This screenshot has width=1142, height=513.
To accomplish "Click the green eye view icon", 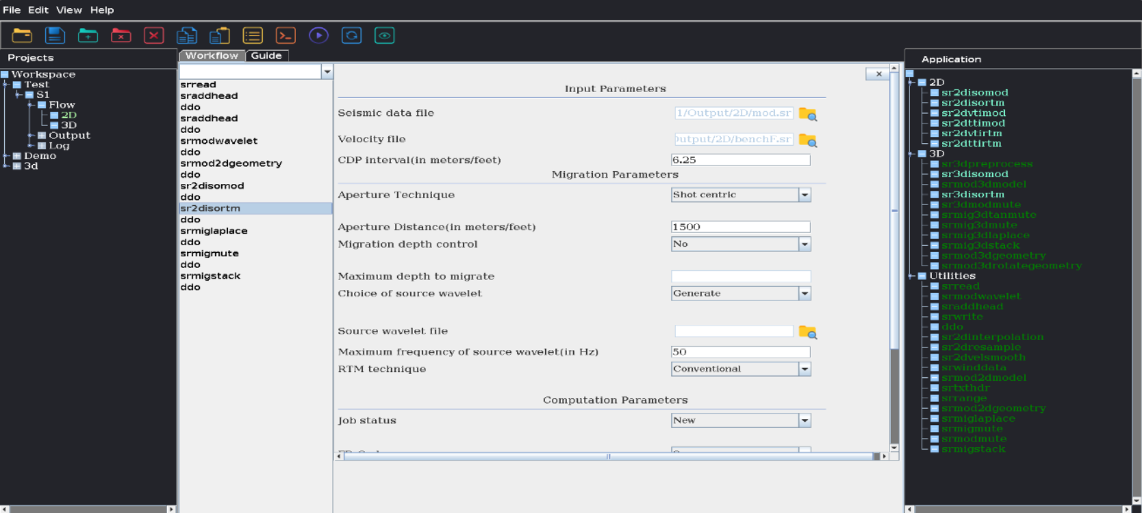I will pyautogui.click(x=384, y=35).
